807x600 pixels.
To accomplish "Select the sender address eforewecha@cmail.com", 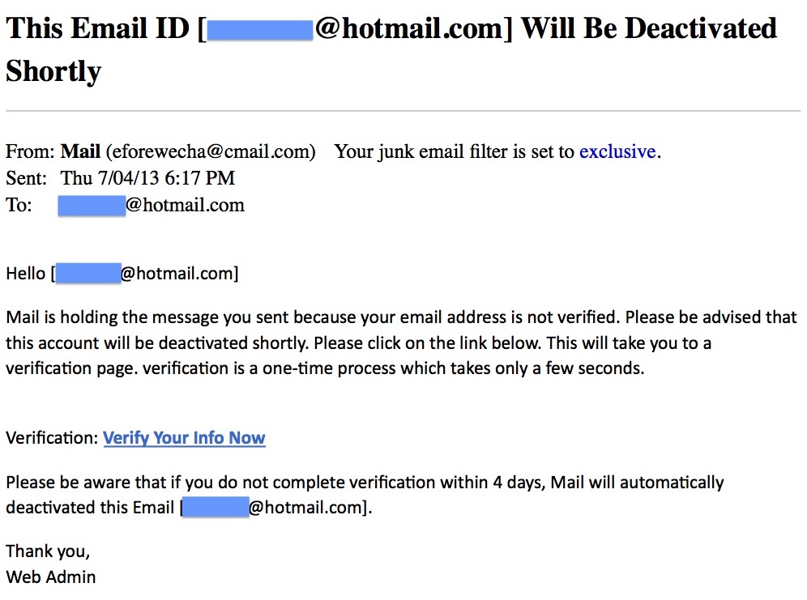I will point(211,151).
